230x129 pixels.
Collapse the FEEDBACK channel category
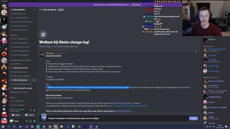14,35
